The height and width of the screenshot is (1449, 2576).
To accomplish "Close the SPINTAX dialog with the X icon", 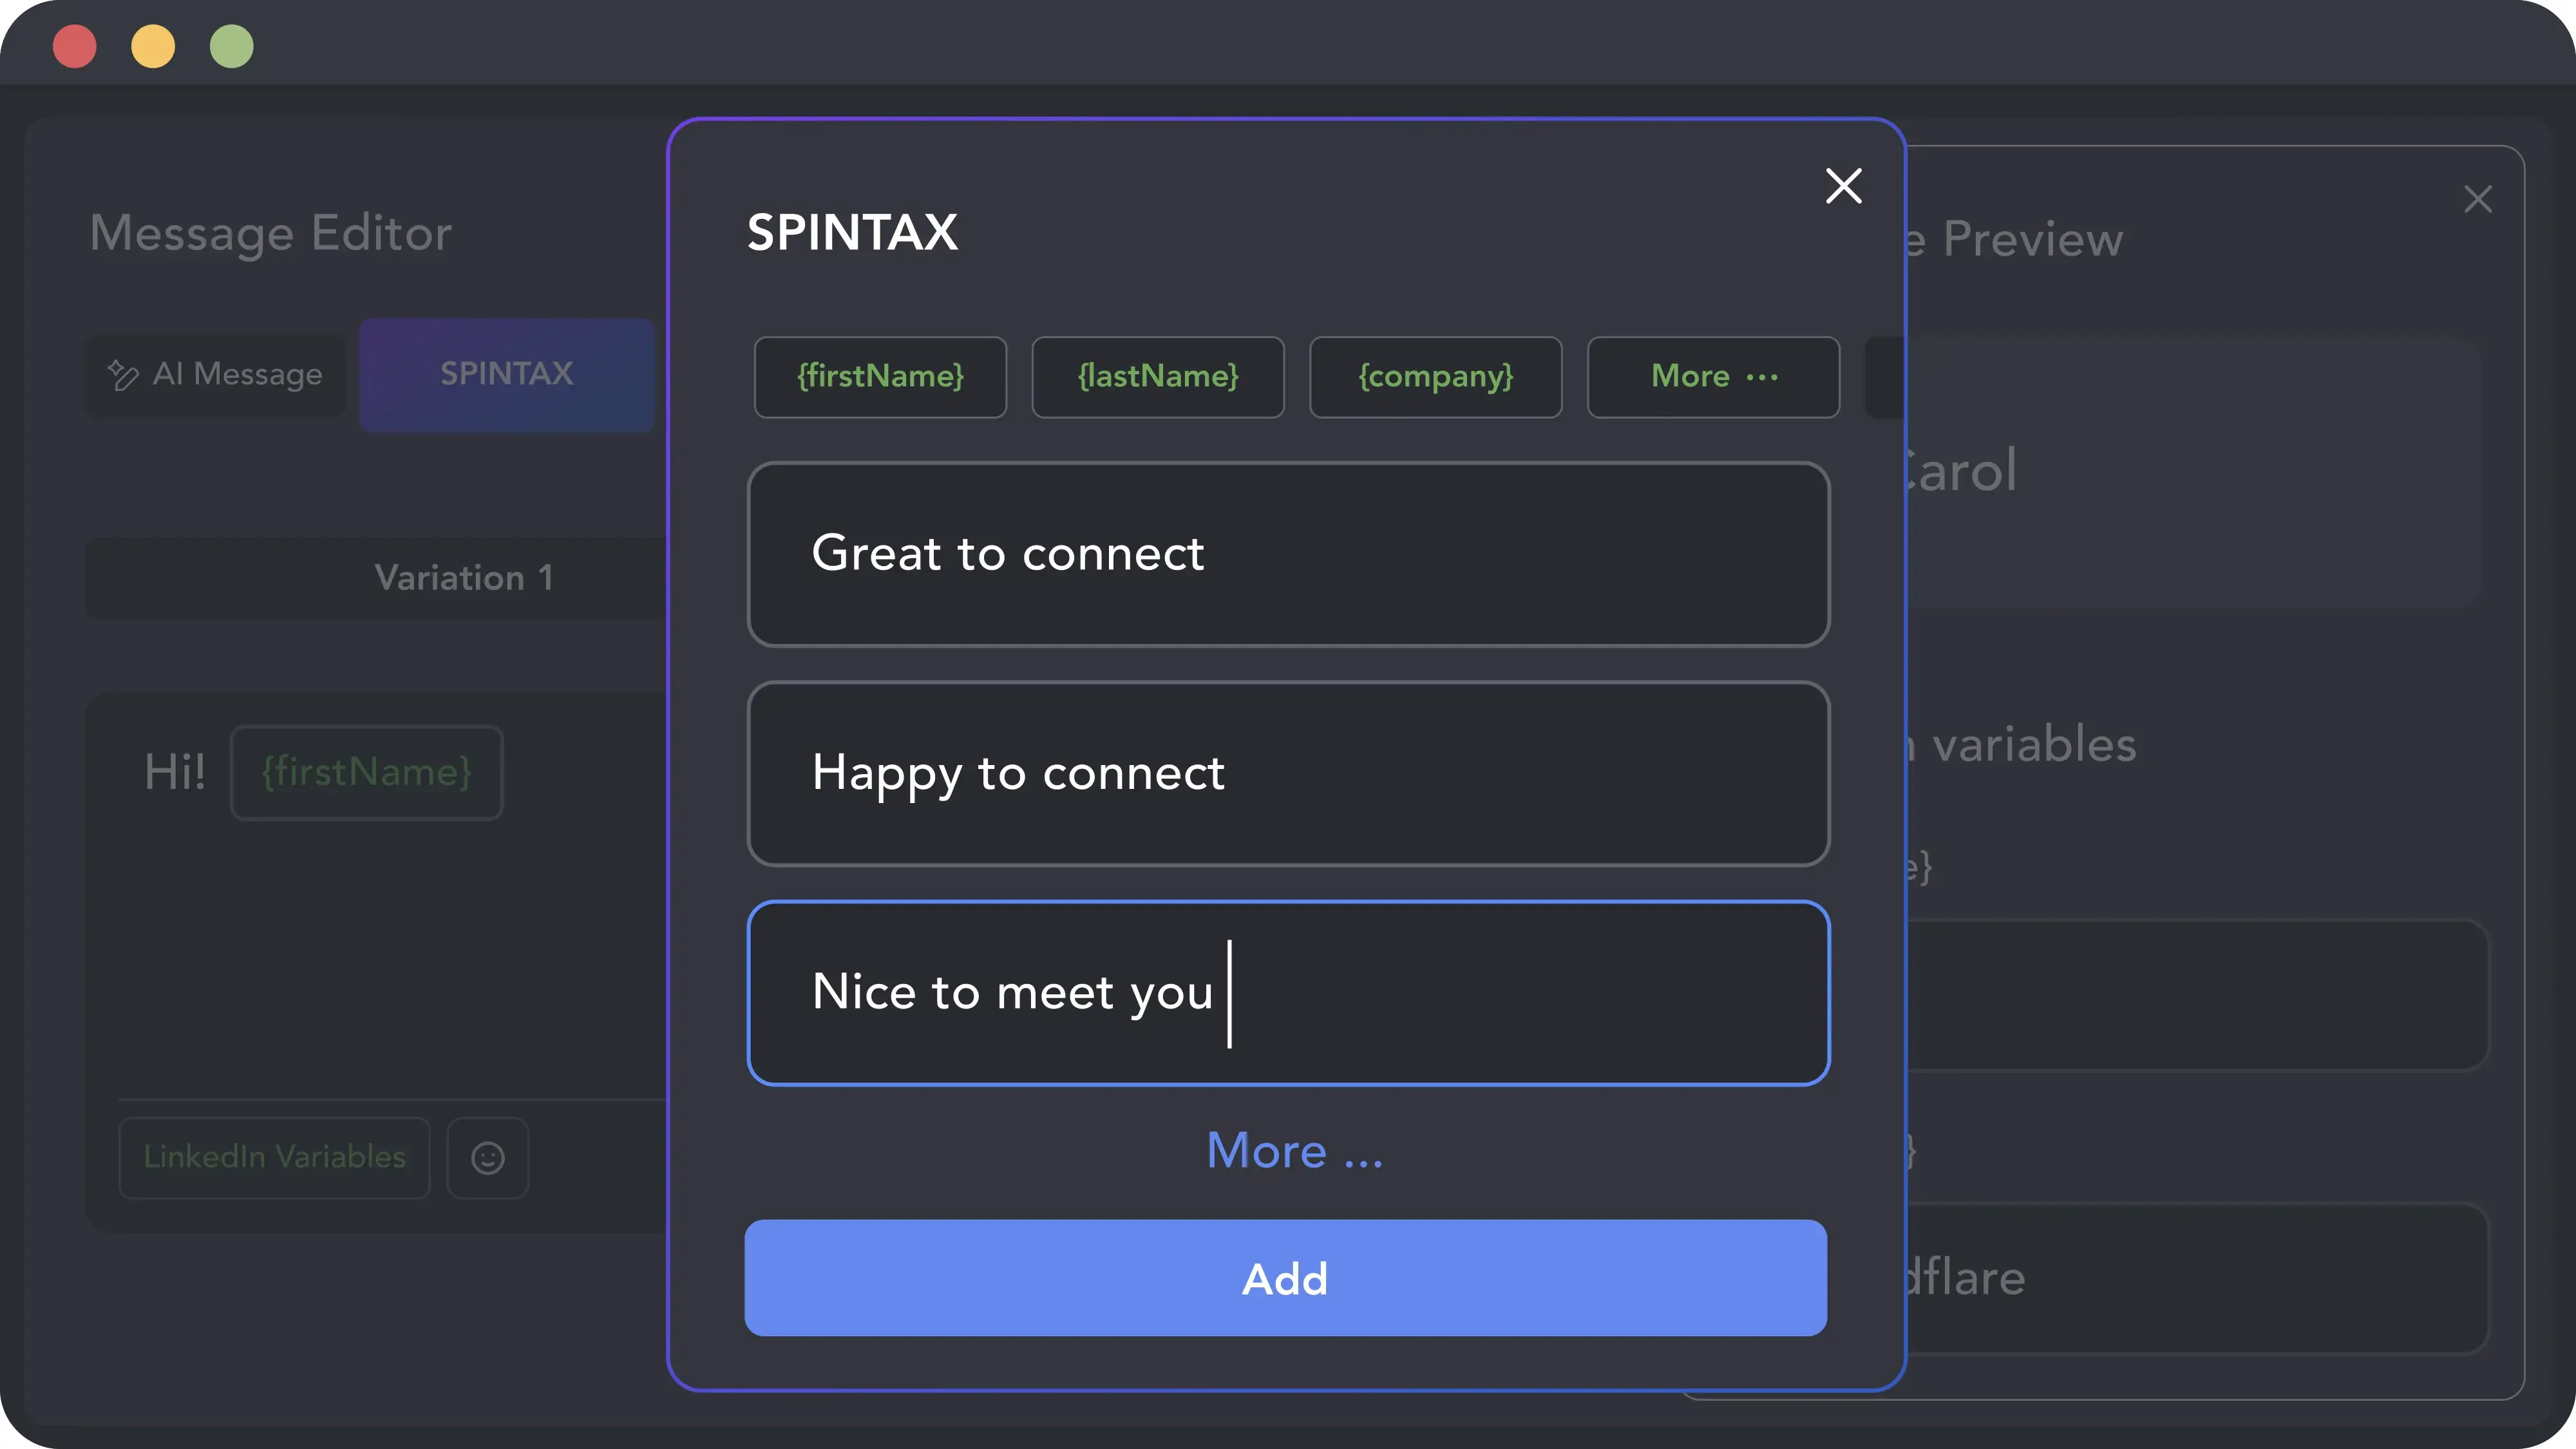I will click(x=1843, y=186).
